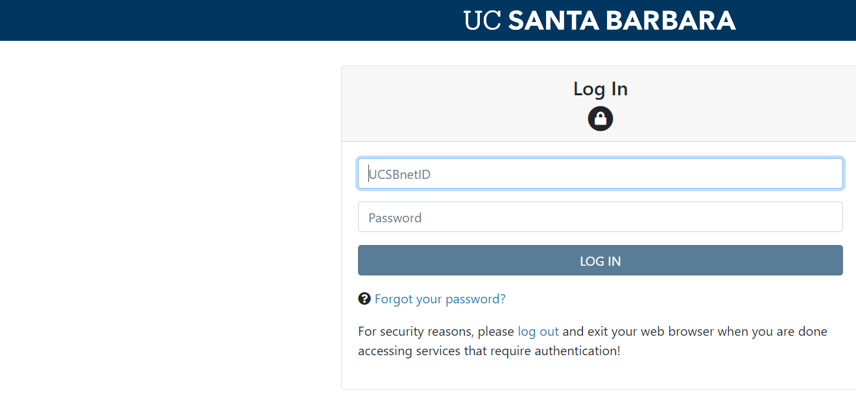Viewport: 856px width, 396px height.
Task: Select the Password input field
Action: (600, 217)
